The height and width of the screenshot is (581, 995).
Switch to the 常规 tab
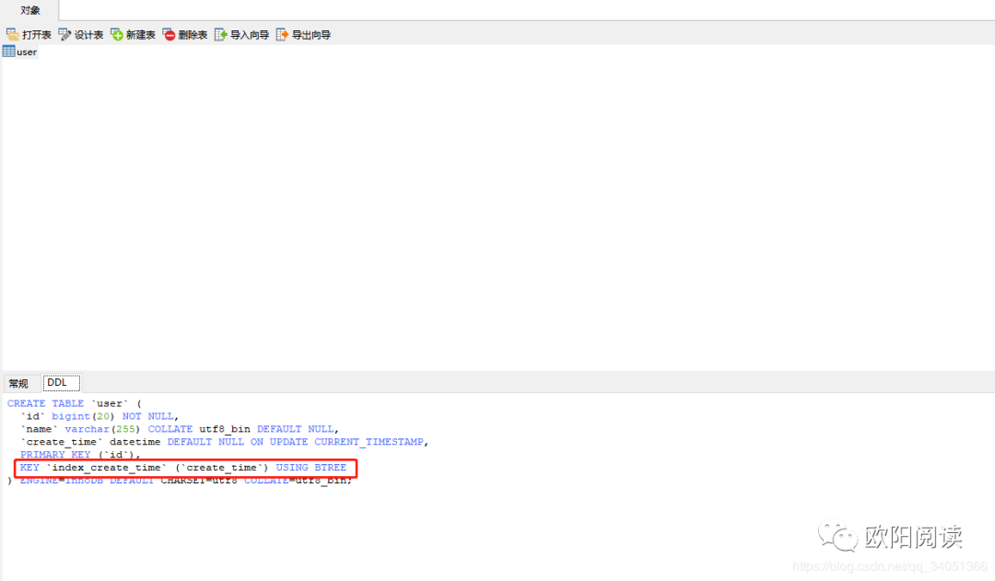point(18,383)
